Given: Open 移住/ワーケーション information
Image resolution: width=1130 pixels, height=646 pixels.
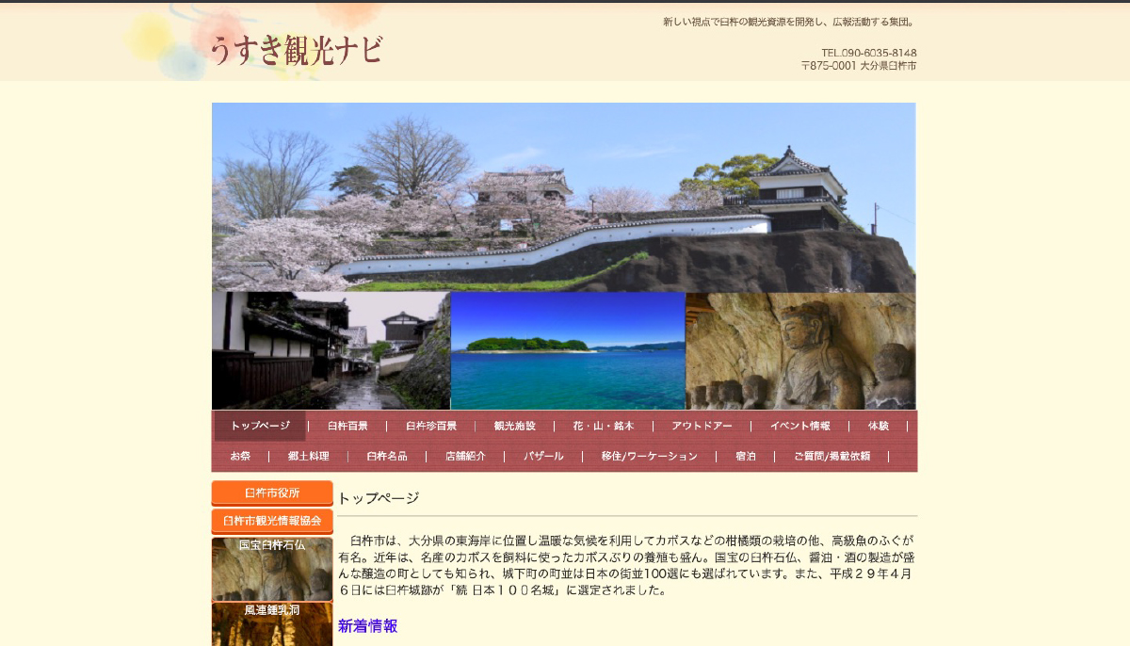Looking at the screenshot, I should [648, 455].
